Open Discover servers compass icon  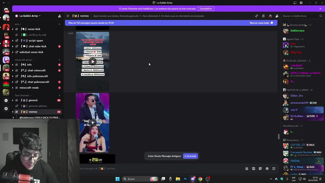pos(6,109)
